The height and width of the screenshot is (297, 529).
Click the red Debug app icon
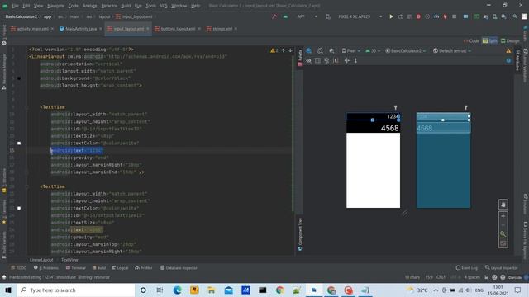pyautogui.click(x=418, y=16)
